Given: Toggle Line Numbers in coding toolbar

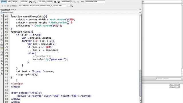Looking at the screenshot, I should click(2, 40).
